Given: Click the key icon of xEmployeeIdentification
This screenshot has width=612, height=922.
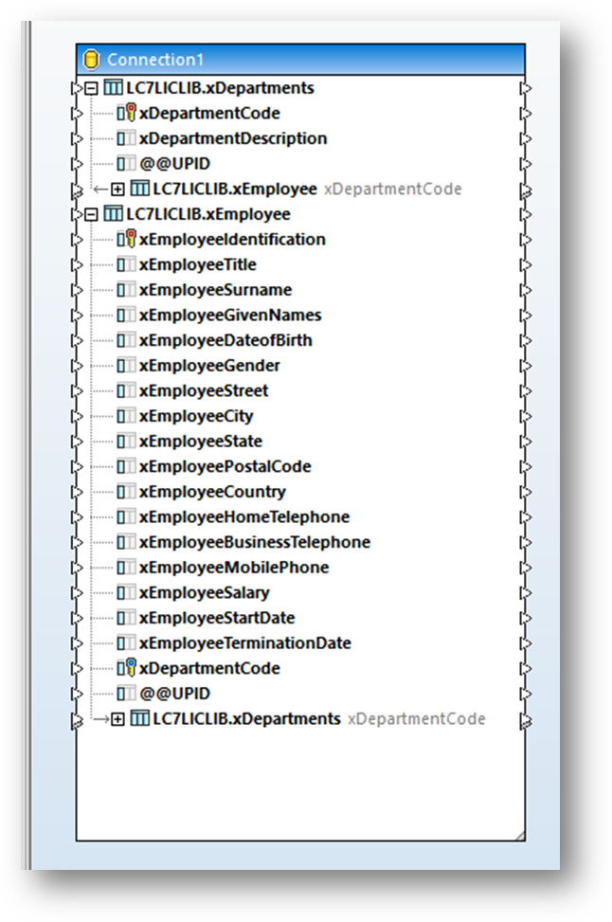Looking at the screenshot, I should pos(126,240).
